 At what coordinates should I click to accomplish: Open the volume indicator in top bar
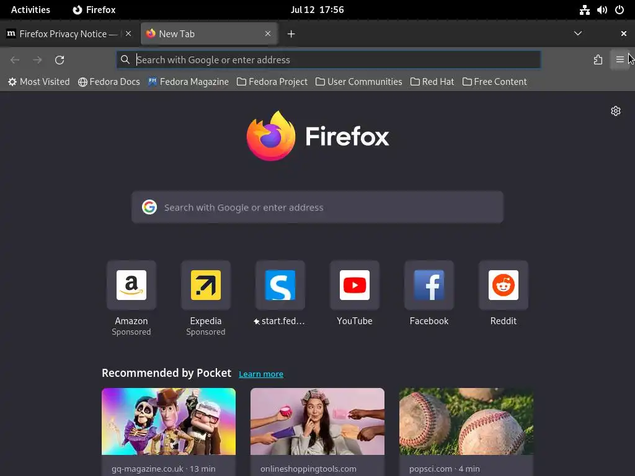tap(602, 10)
